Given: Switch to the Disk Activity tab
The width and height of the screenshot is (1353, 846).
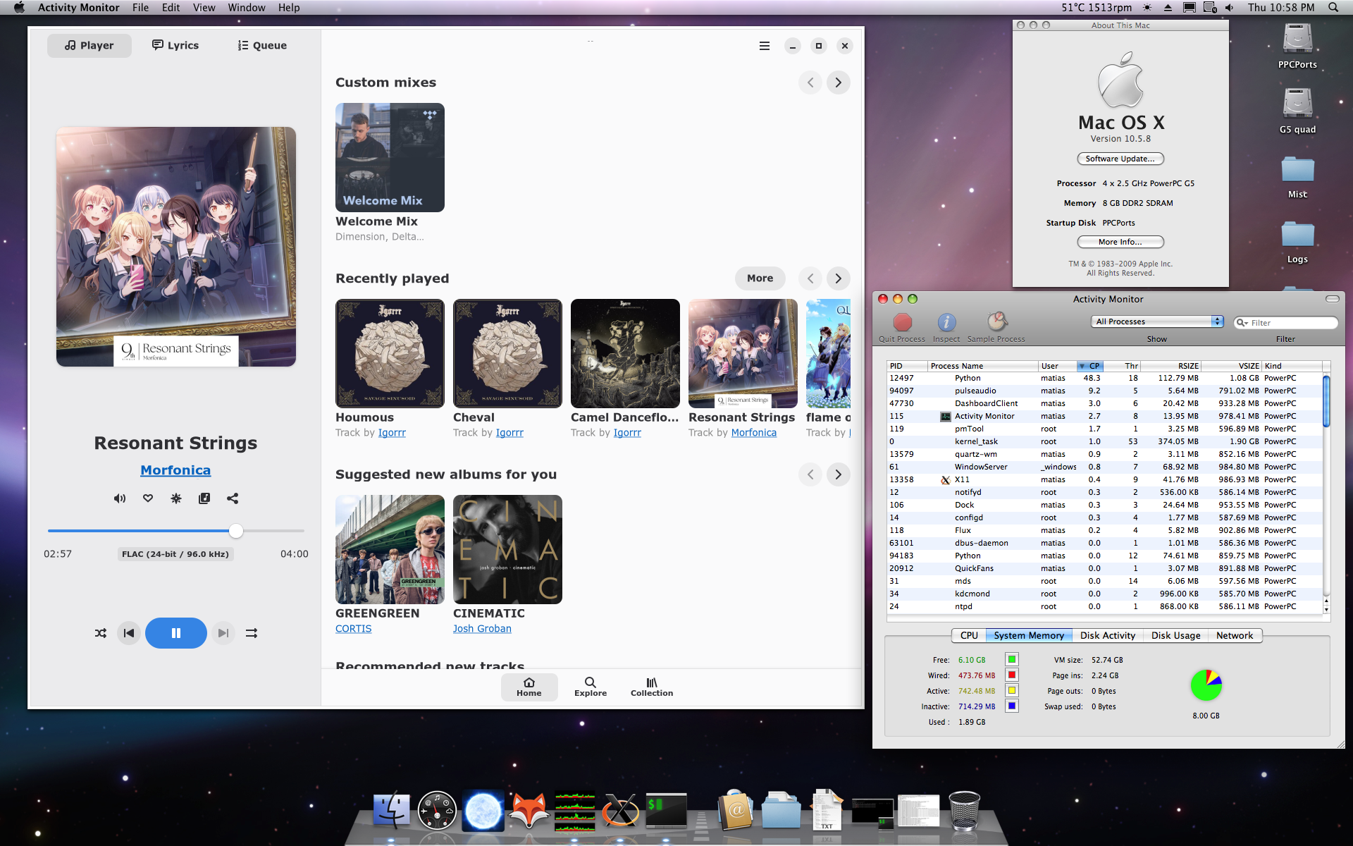Looking at the screenshot, I should (x=1108, y=635).
